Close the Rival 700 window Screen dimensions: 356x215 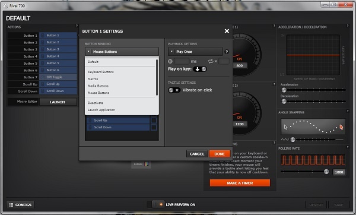(x=346, y=5)
